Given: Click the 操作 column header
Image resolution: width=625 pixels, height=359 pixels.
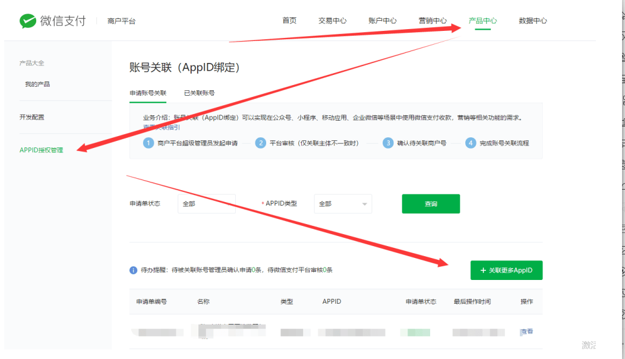Looking at the screenshot, I should click(526, 301).
